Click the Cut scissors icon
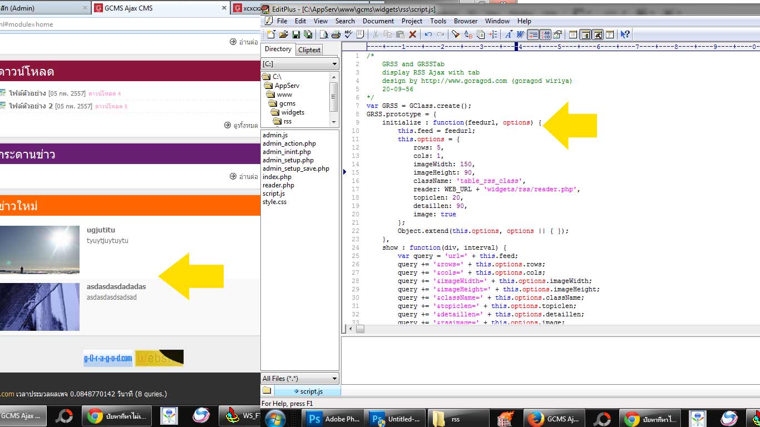 (x=376, y=34)
